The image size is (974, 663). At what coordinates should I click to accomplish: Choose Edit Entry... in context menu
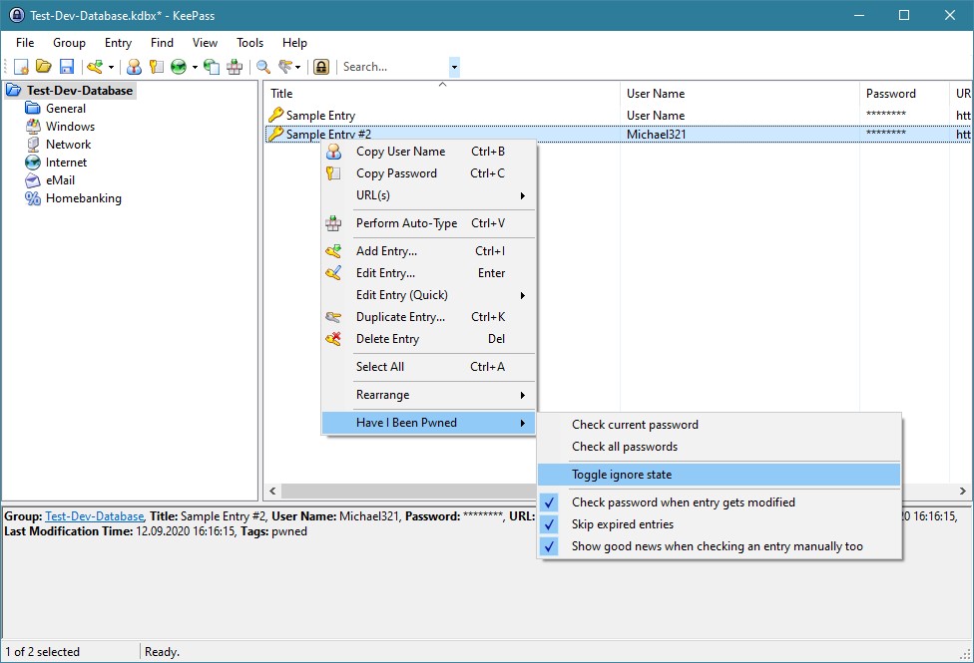pos(428,273)
